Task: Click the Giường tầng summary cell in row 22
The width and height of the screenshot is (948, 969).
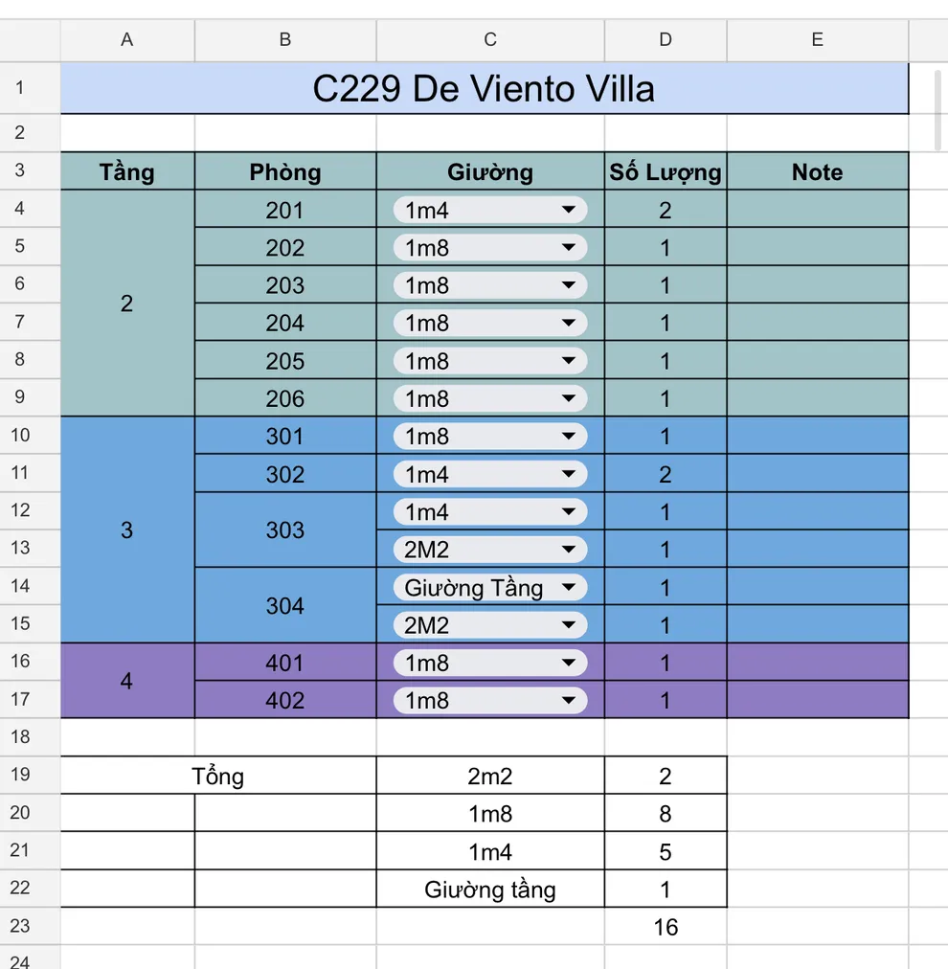Action: (x=490, y=890)
